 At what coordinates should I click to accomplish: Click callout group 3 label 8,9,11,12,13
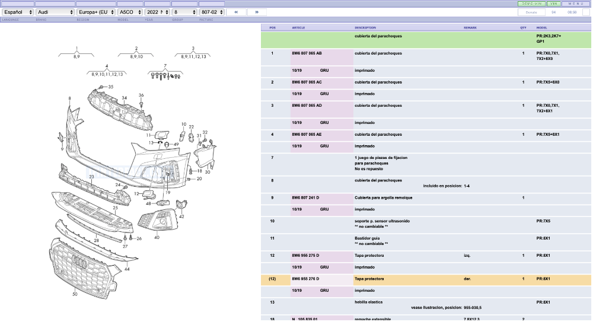[193, 56]
